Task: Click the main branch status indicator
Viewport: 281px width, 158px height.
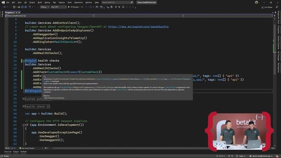Action: coord(241,156)
